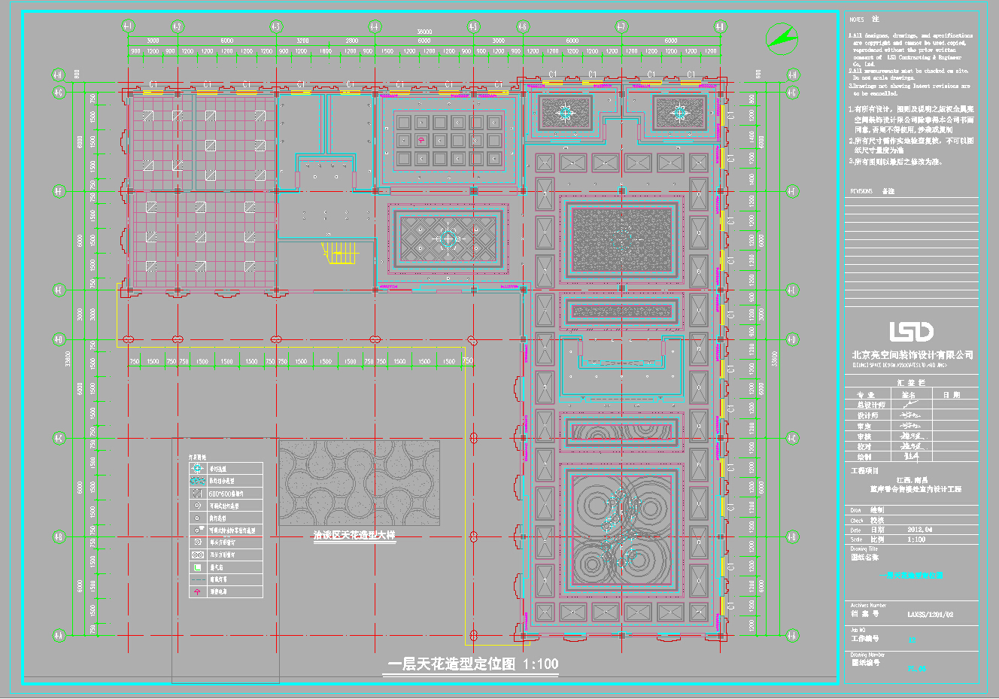Click the '3200' dimension in top row
Image resolution: width=999 pixels, height=699 pixels.
pyautogui.click(x=302, y=41)
